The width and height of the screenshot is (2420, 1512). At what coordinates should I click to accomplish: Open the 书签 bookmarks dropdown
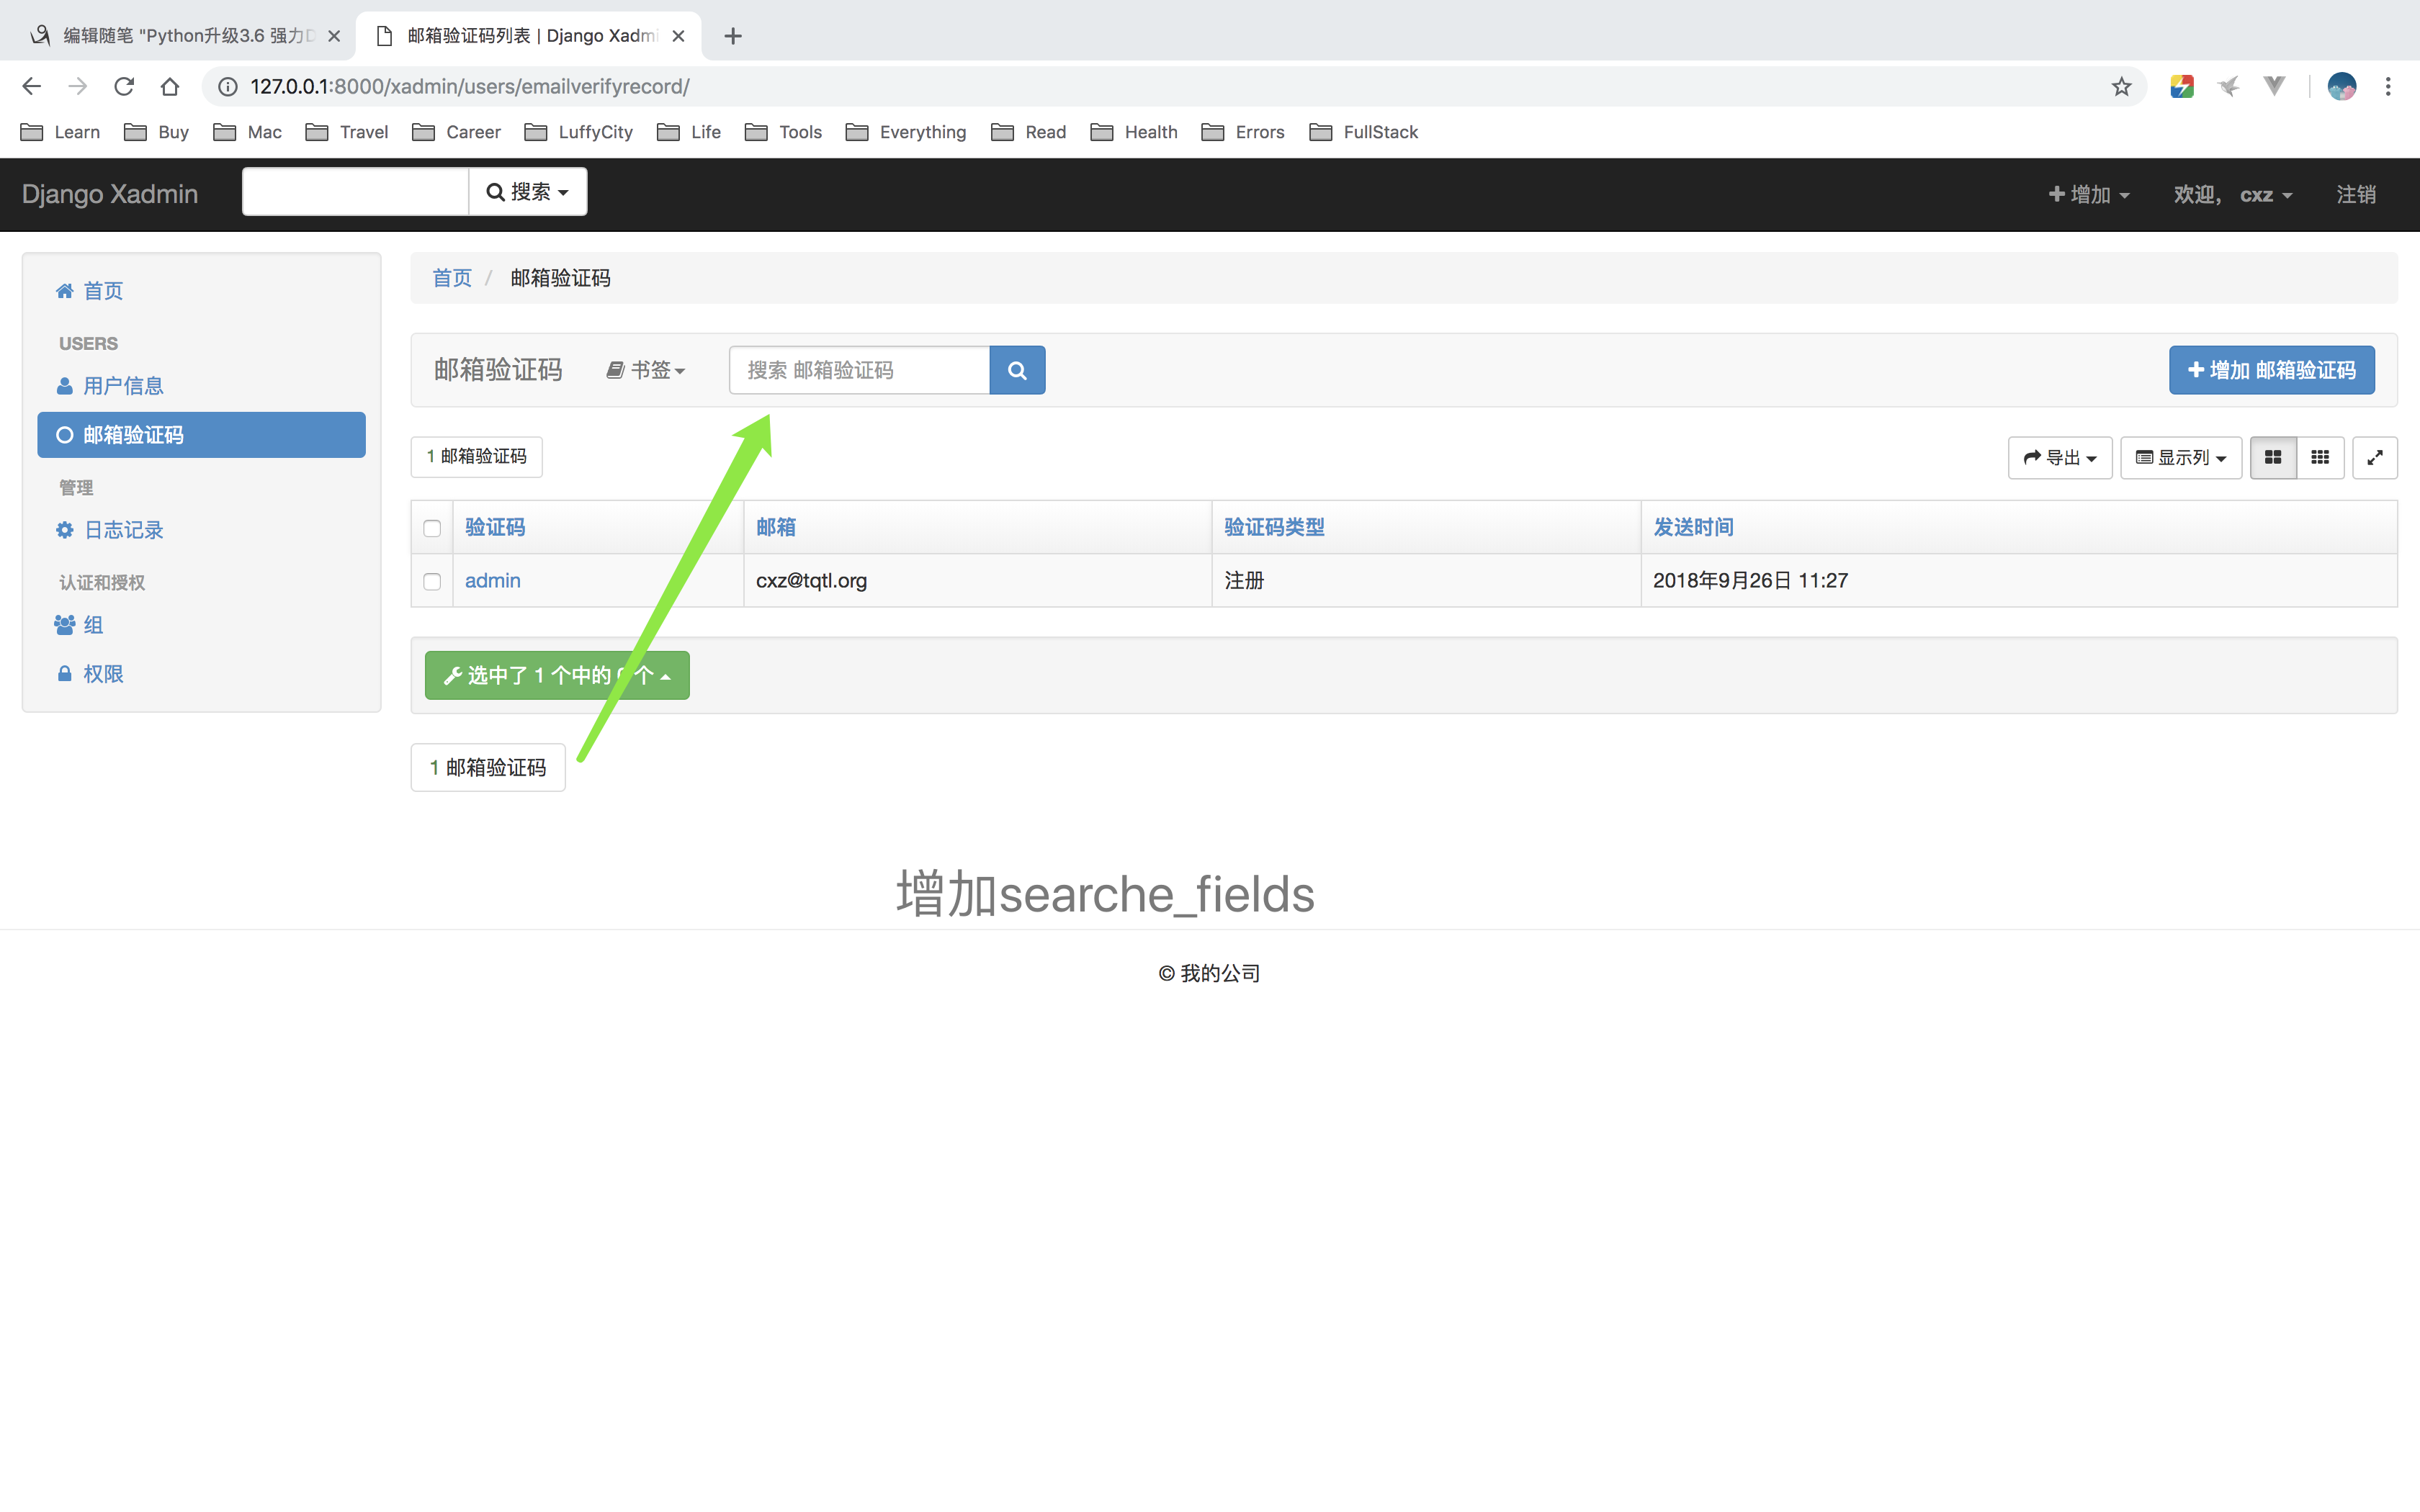pyautogui.click(x=646, y=370)
